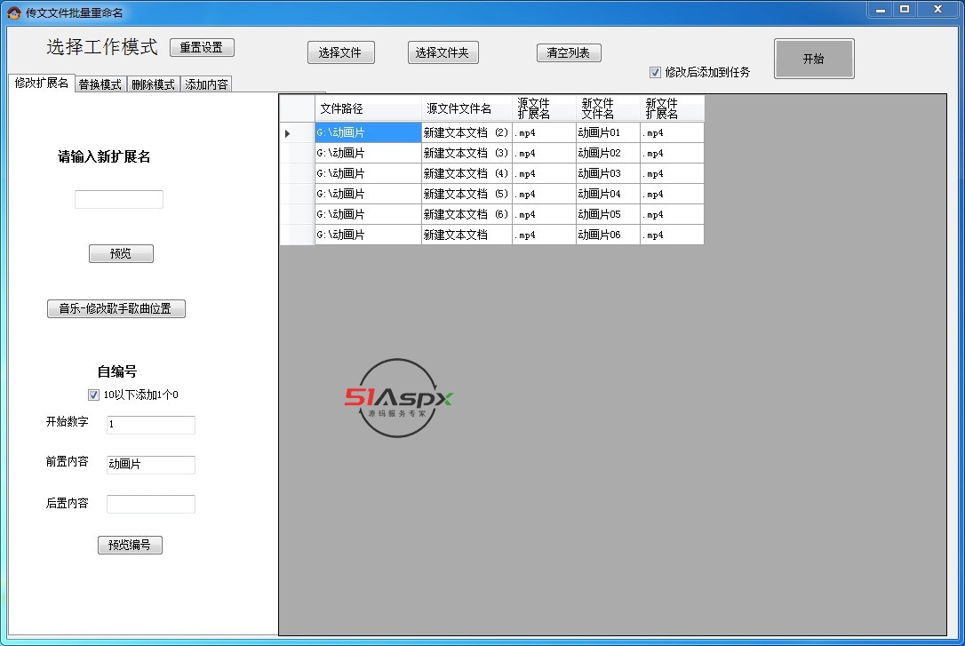This screenshot has width=965, height=646.
Task: Toggle '修改后添加到任务' checkbox
Action: (656, 72)
